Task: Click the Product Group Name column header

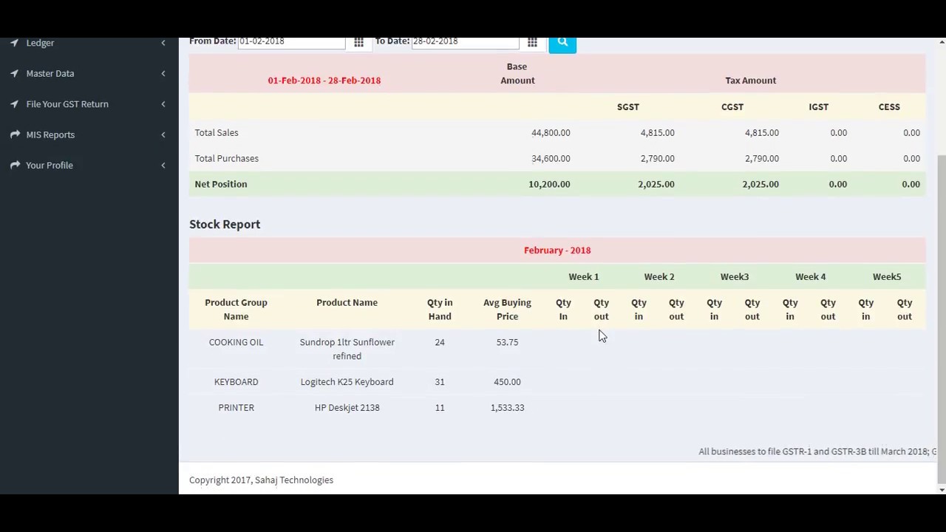Action: (x=236, y=310)
